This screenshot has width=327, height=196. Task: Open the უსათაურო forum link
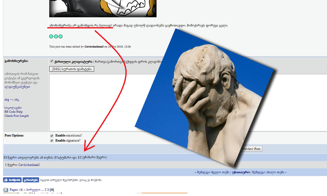click(241, 172)
